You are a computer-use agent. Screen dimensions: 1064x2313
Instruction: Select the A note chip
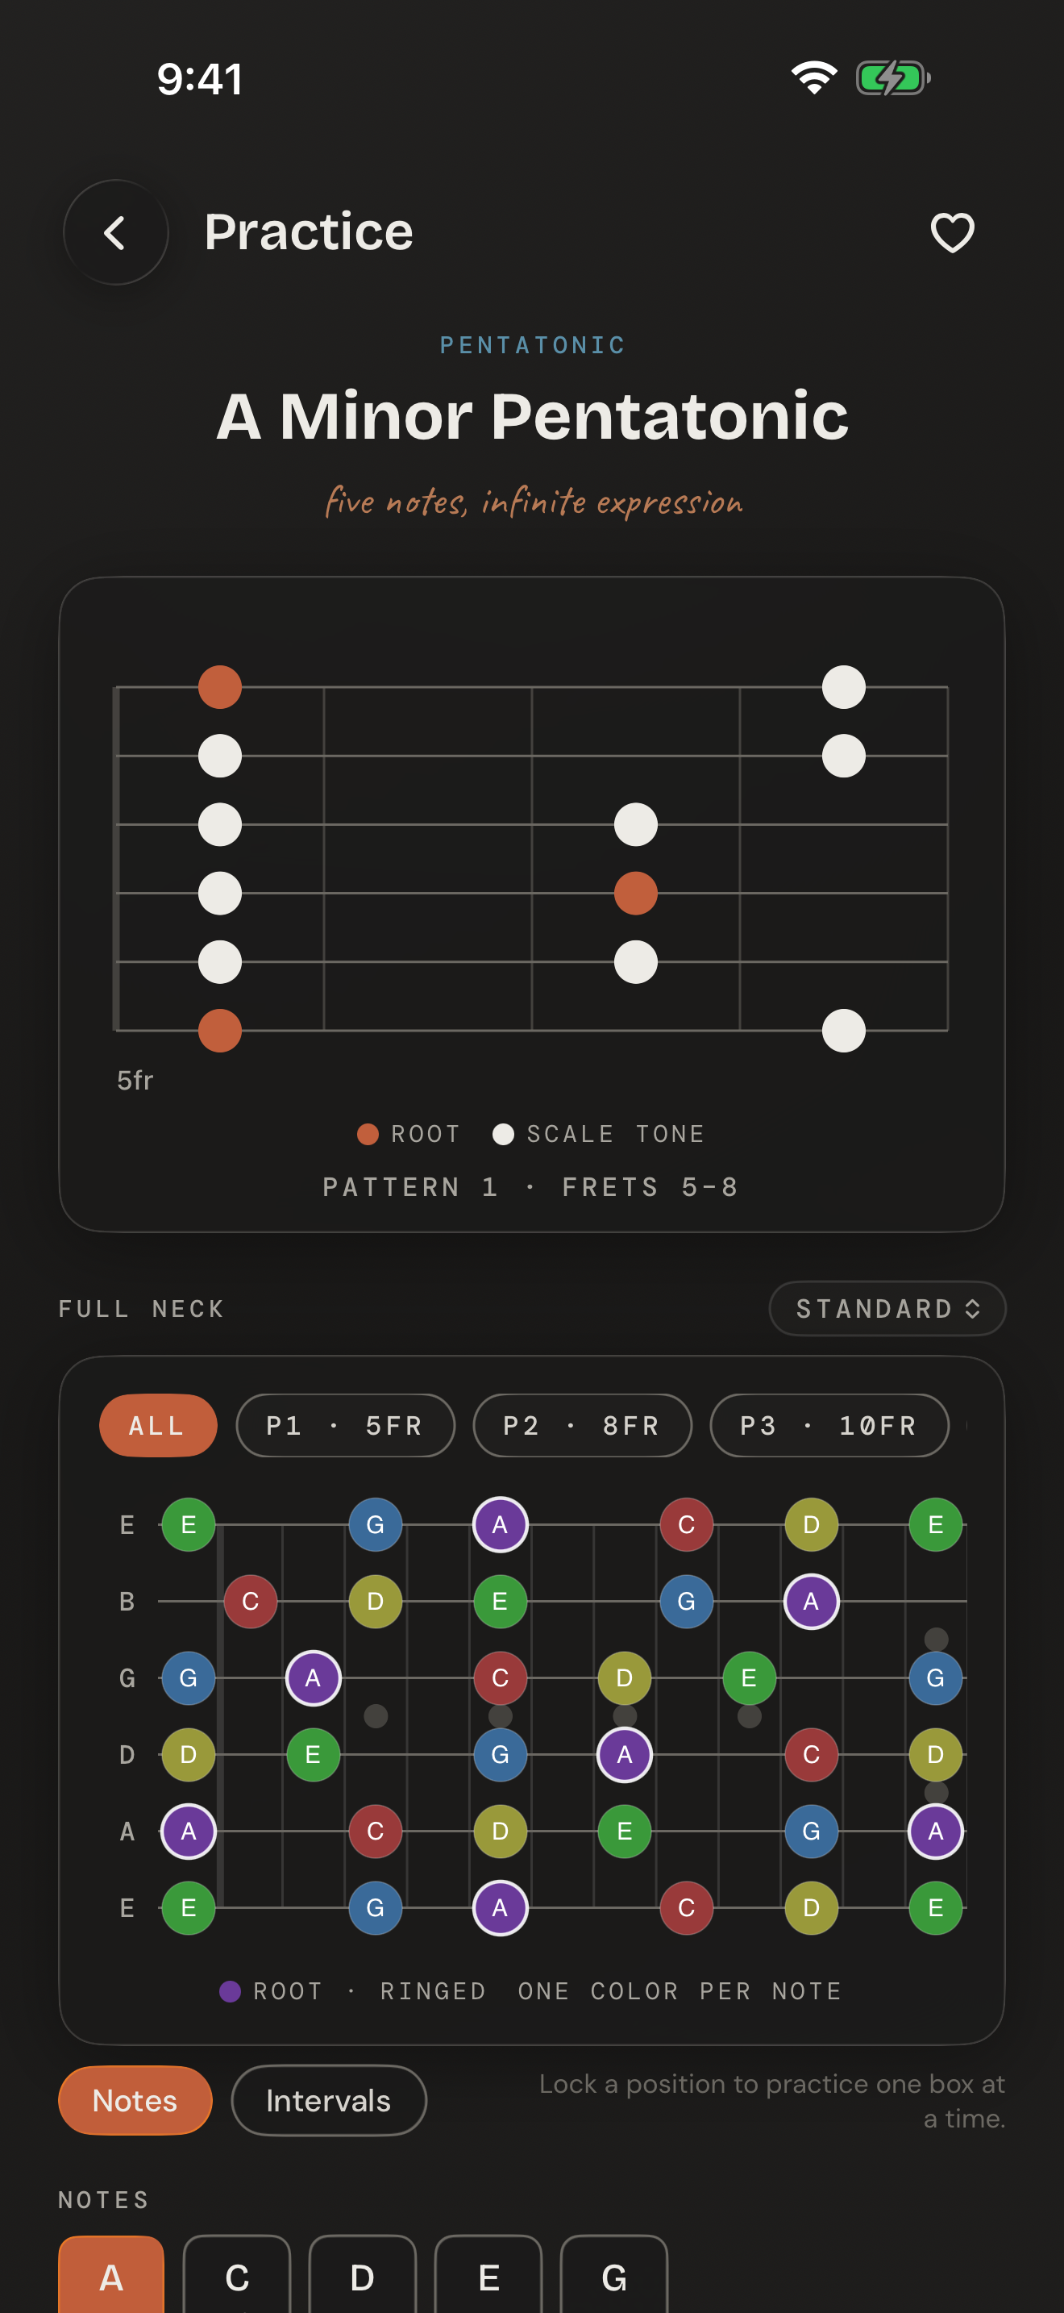point(111,2275)
